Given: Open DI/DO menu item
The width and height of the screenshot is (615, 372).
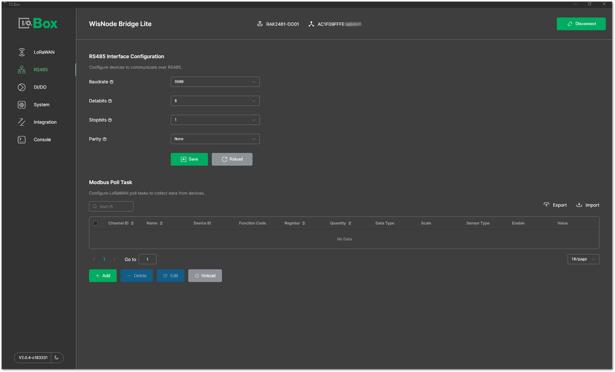Looking at the screenshot, I should pos(40,87).
